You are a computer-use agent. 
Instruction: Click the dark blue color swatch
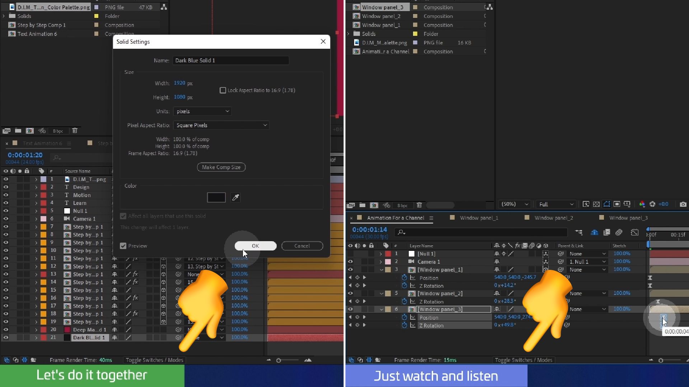216,197
